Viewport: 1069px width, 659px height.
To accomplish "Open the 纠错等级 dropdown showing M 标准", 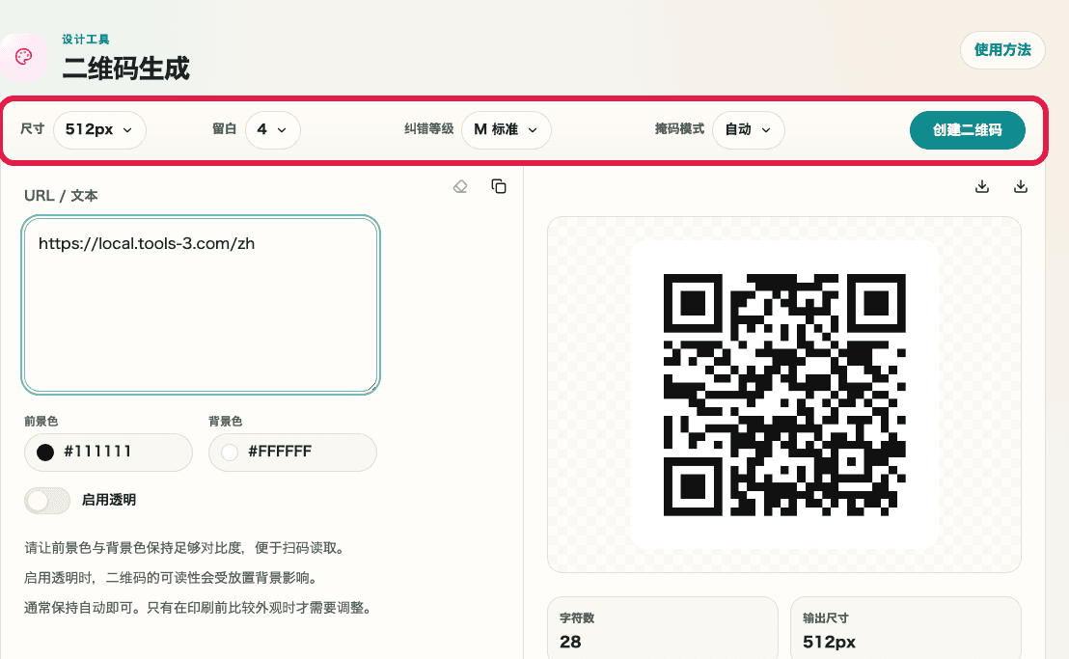I will coord(506,129).
